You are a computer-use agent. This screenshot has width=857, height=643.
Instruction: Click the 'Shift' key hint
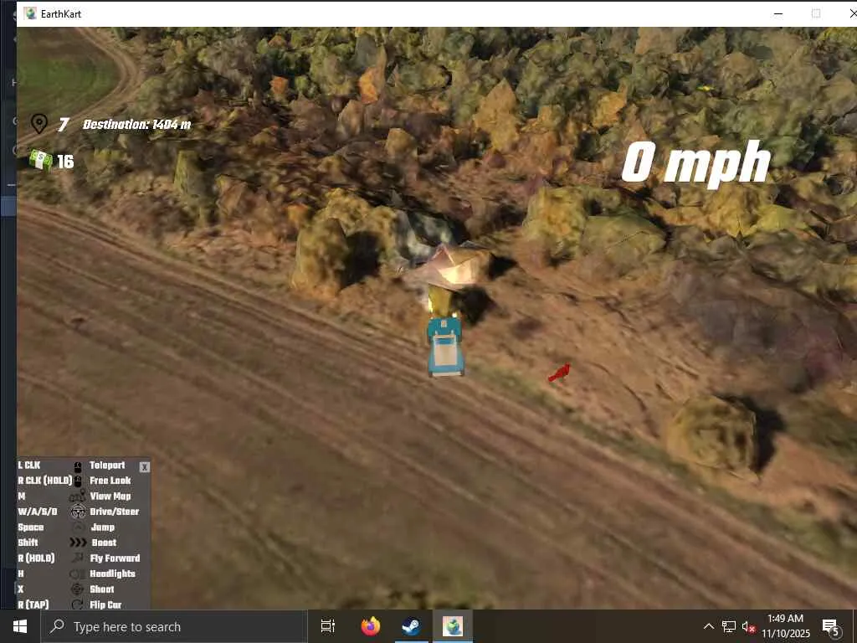[28, 543]
